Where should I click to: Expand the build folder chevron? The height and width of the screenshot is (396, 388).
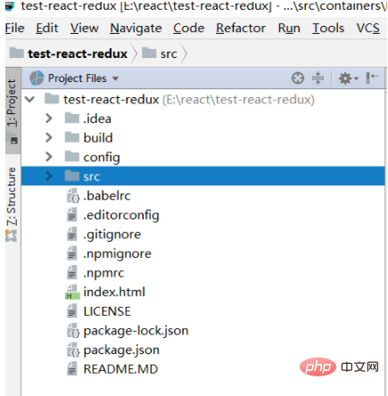click(49, 137)
